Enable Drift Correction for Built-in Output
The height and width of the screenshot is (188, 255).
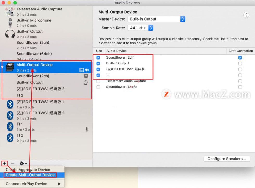240,63
